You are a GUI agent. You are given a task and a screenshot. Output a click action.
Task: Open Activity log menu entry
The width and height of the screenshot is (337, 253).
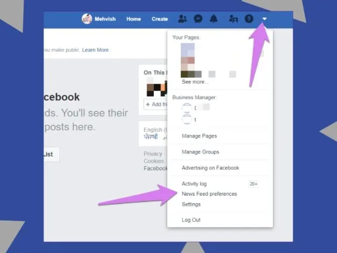click(194, 184)
